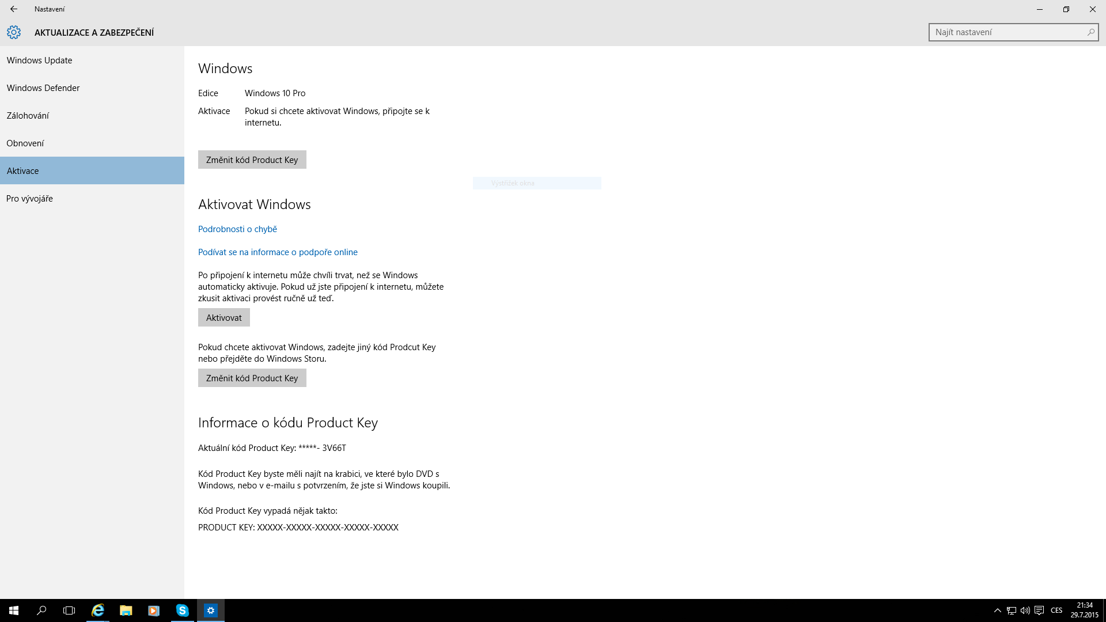Open Skype from taskbar
The height and width of the screenshot is (622, 1106).
click(182, 610)
